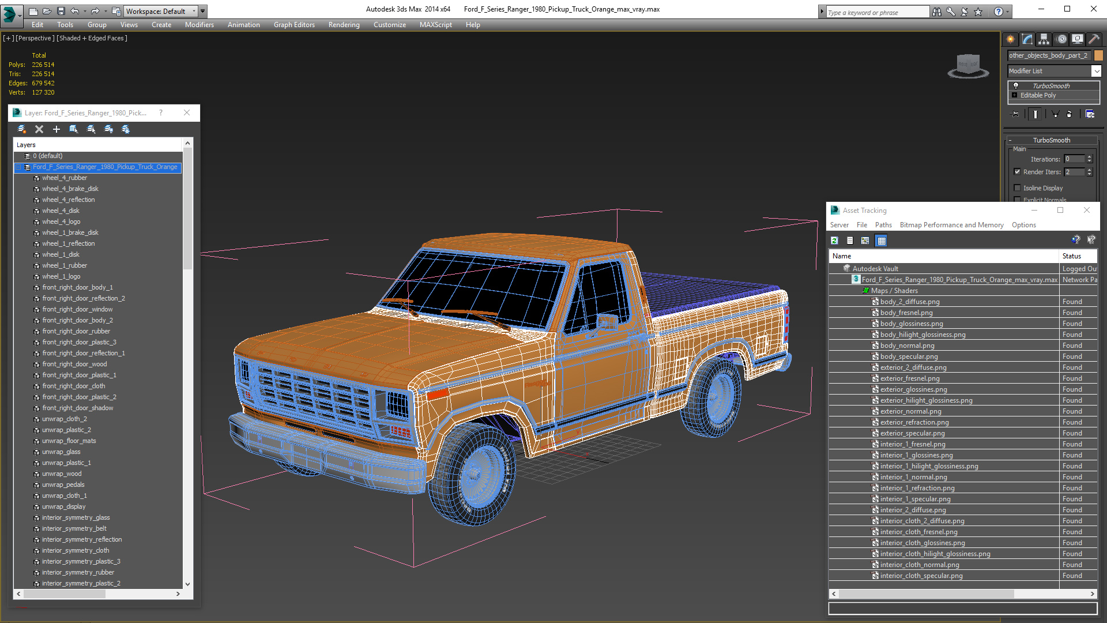The width and height of the screenshot is (1107, 623).
Task: Click Layer list vertical scrollbar down arrow
Action: tap(187, 584)
